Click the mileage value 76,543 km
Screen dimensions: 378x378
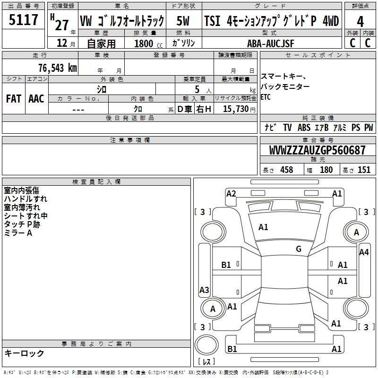57,68
